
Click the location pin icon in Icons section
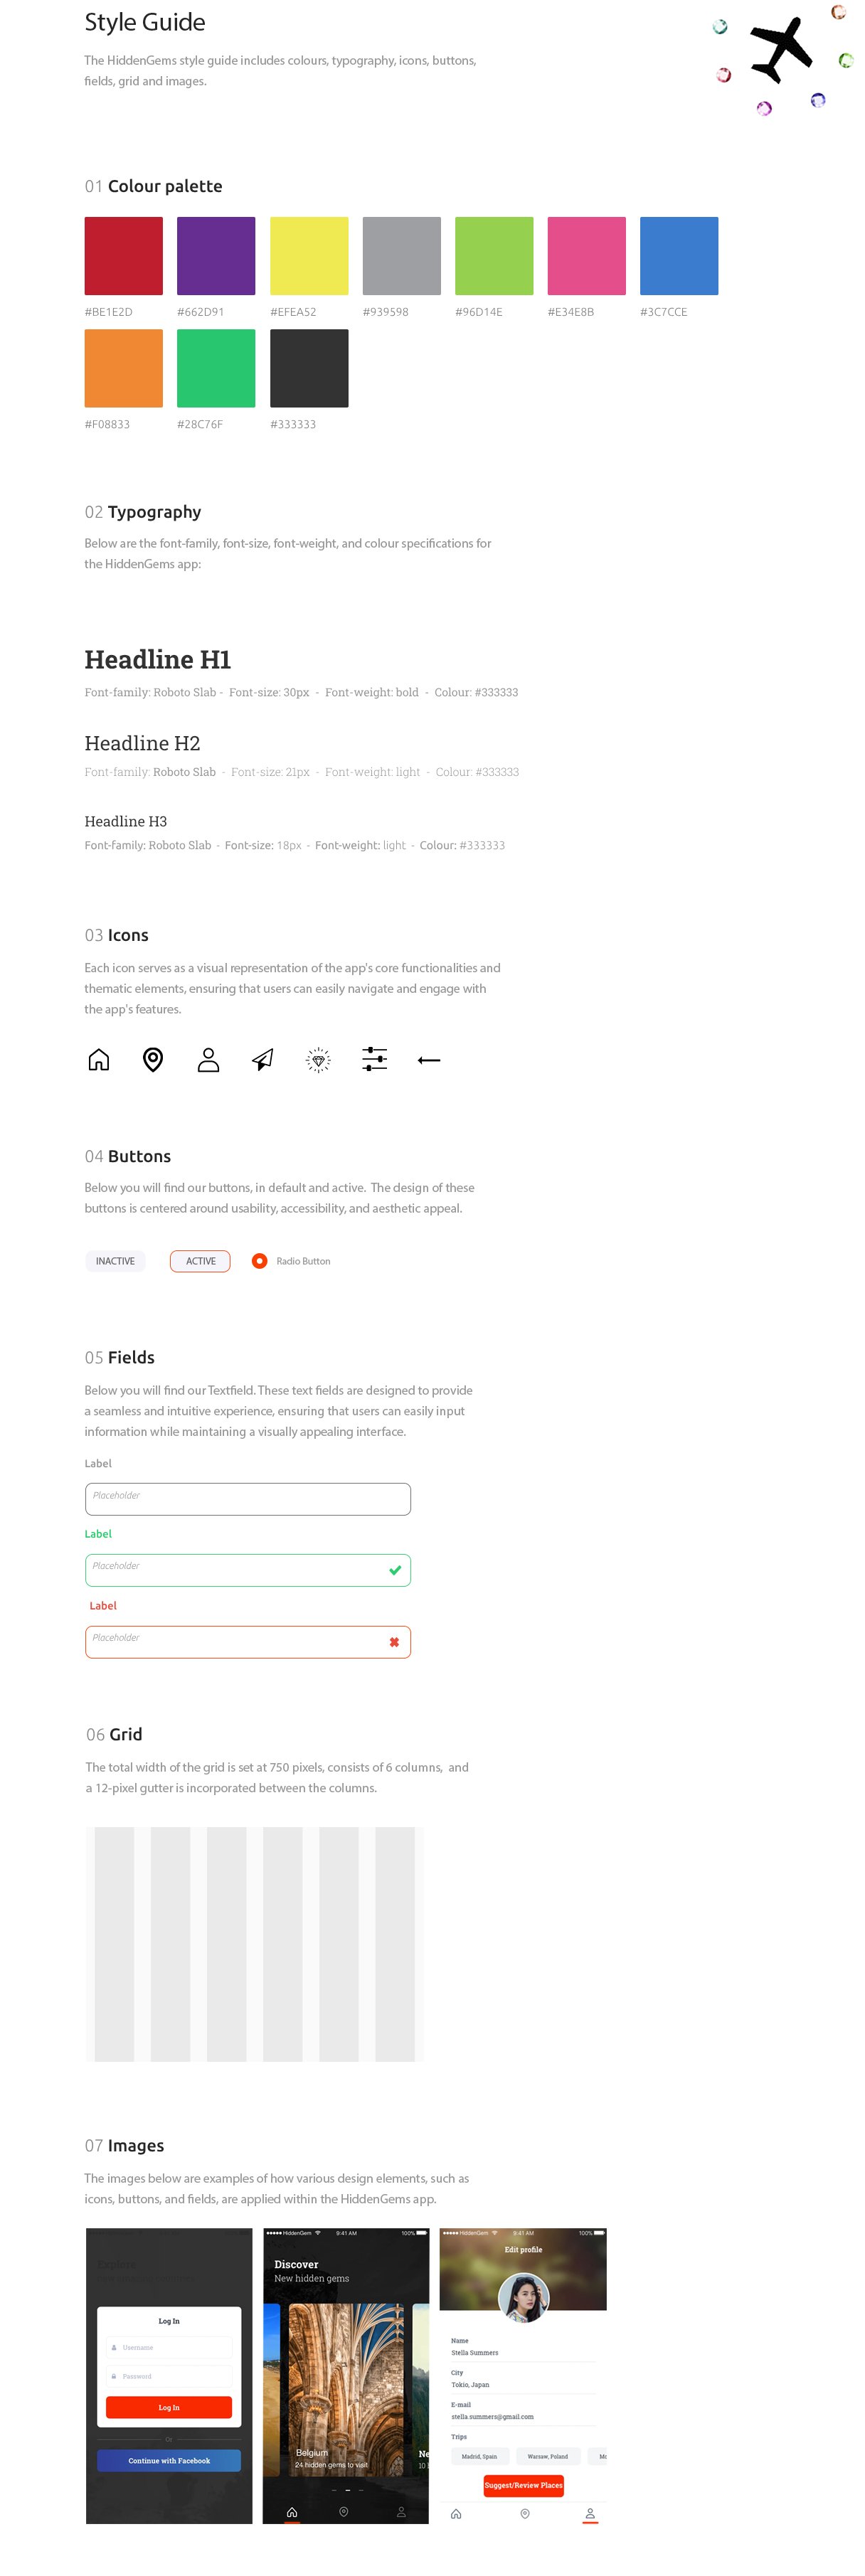153,1060
